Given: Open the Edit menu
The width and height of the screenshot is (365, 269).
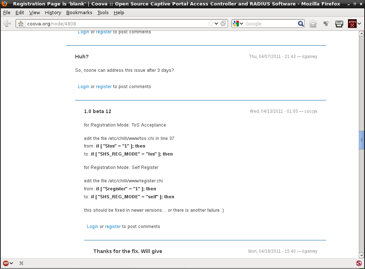Looking at the screenshot, I should tap(20, 13).
